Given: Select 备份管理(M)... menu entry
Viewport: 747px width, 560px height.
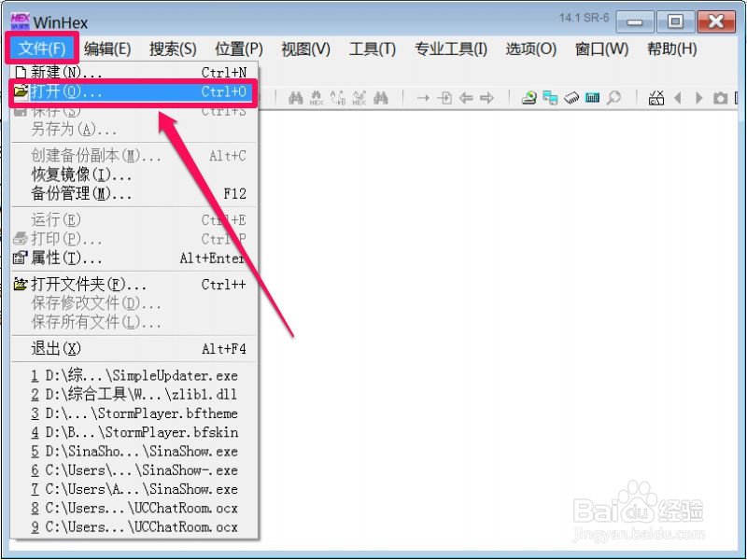Looking at the screenshot, I should click(134, 193).
